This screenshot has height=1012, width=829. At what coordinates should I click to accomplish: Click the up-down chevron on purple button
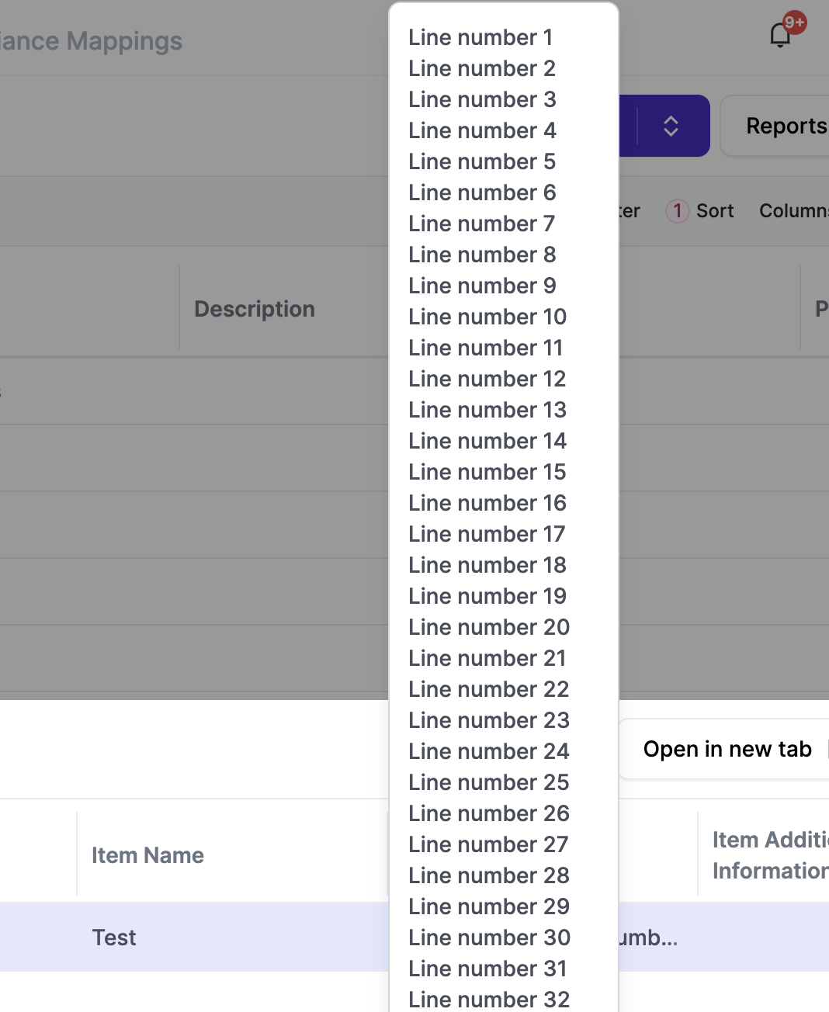[671, 126]
